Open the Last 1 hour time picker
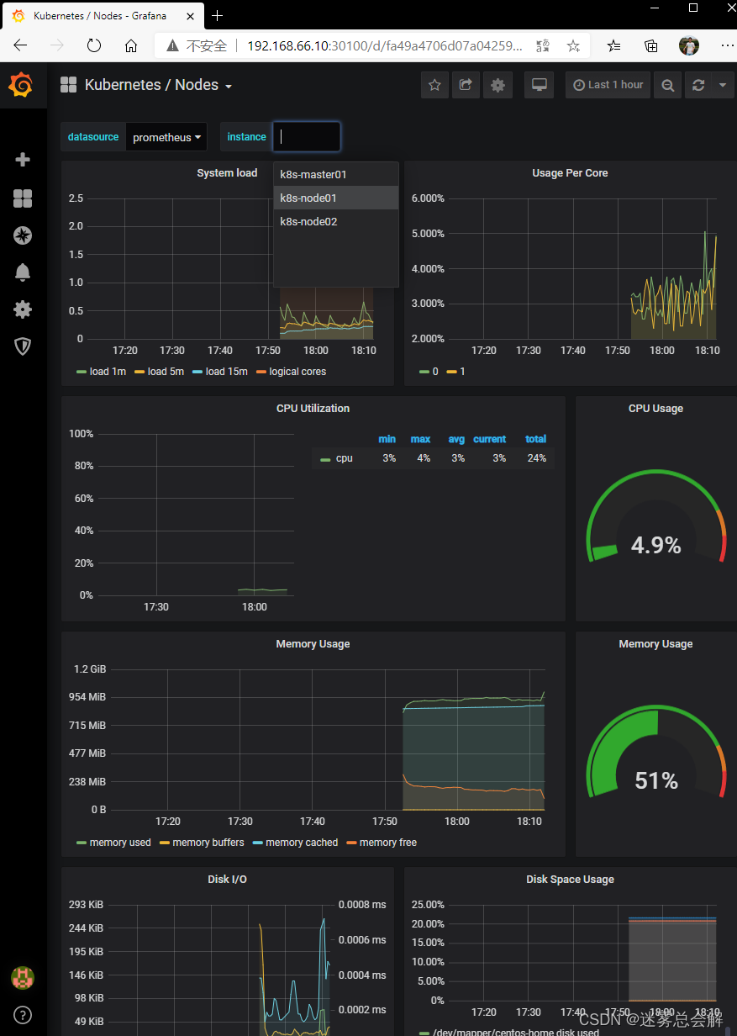 coord(608,85)
